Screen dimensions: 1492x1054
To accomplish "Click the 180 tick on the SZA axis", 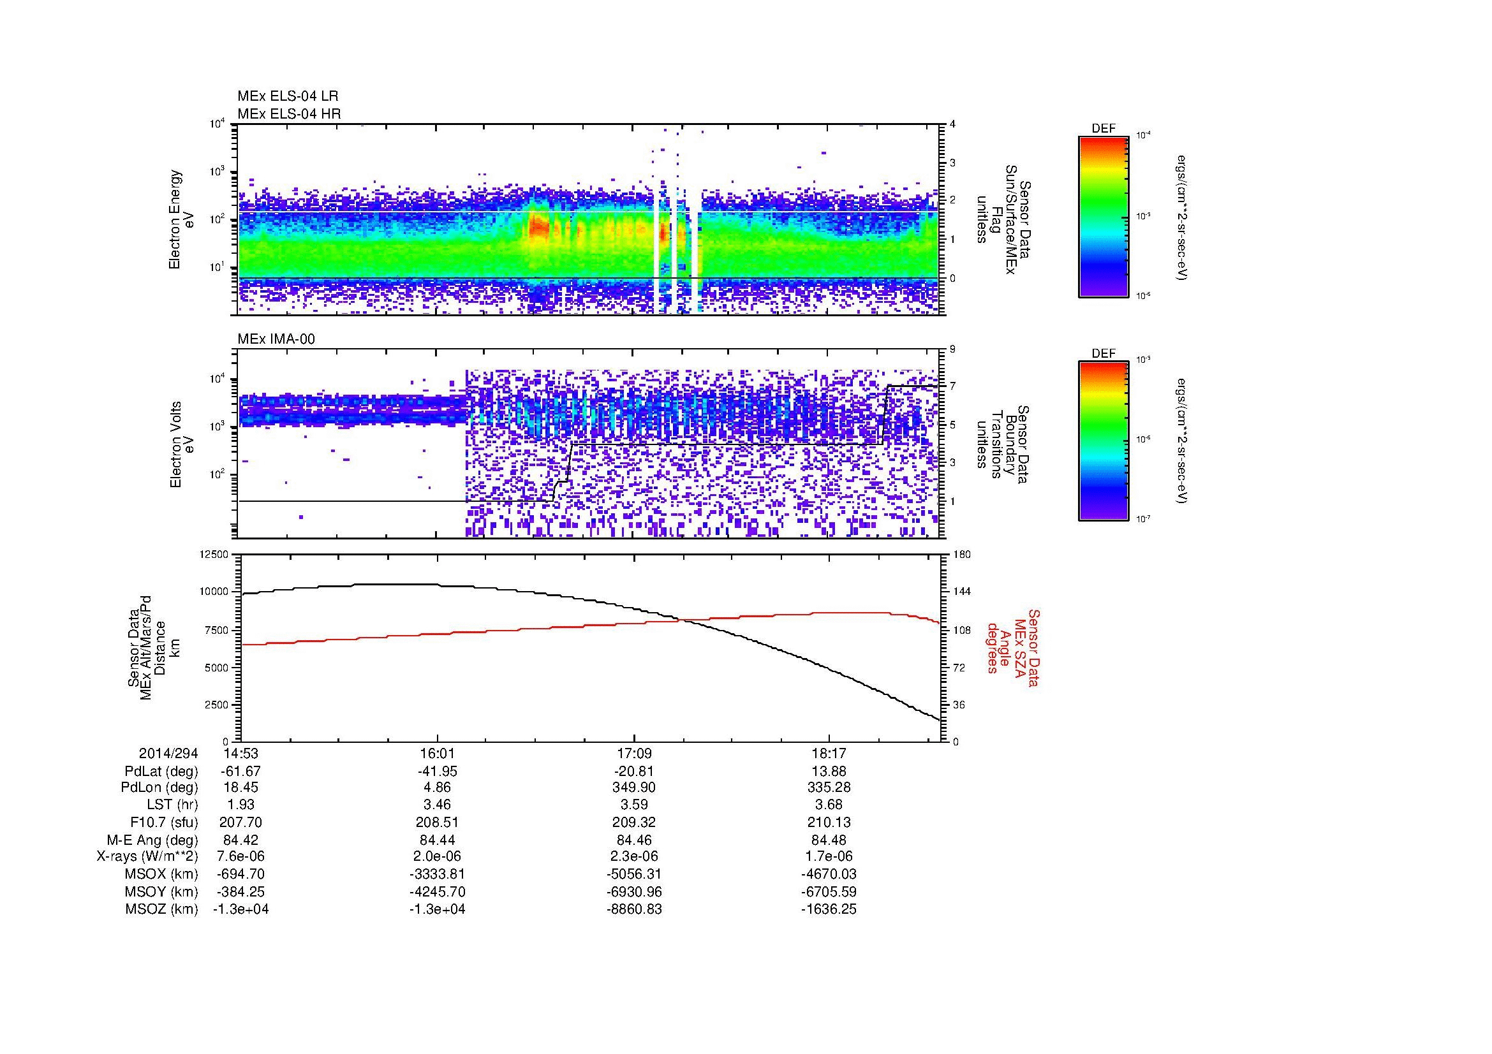I will tap(962, 555).
